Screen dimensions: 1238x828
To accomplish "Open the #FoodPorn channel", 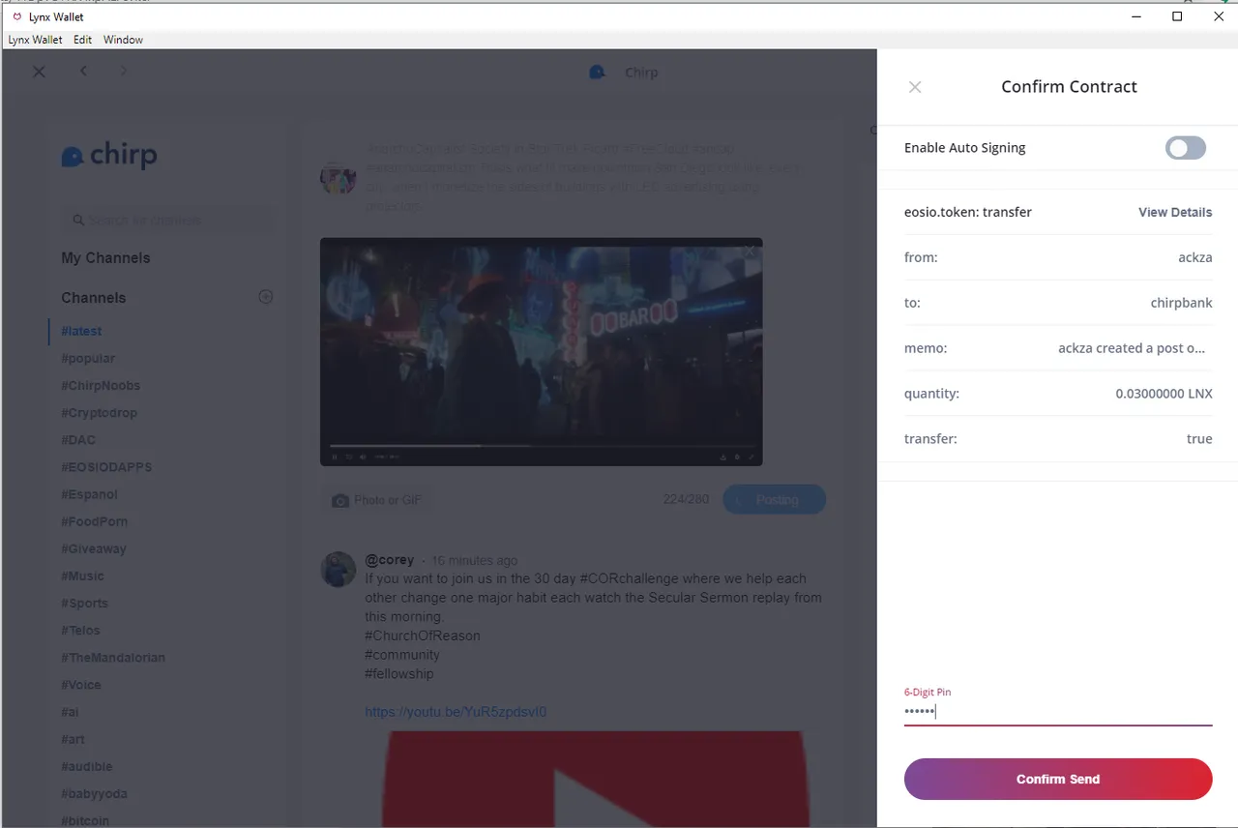I will click(94, 521).
